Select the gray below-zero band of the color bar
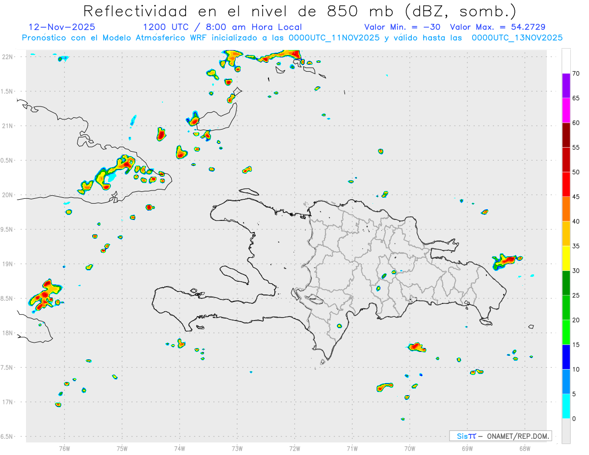589x455 pixels. [x=566, y=431]
